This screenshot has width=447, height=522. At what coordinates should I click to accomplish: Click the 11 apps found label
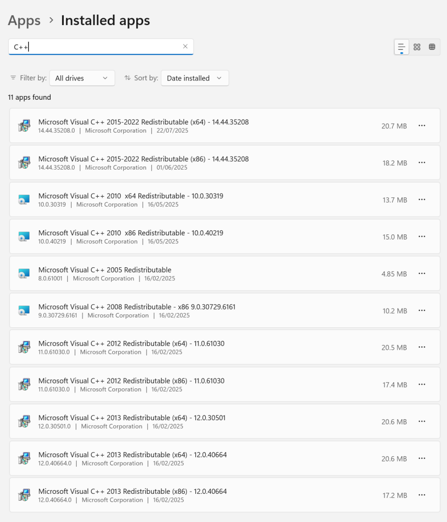click(x=30, y=97)
